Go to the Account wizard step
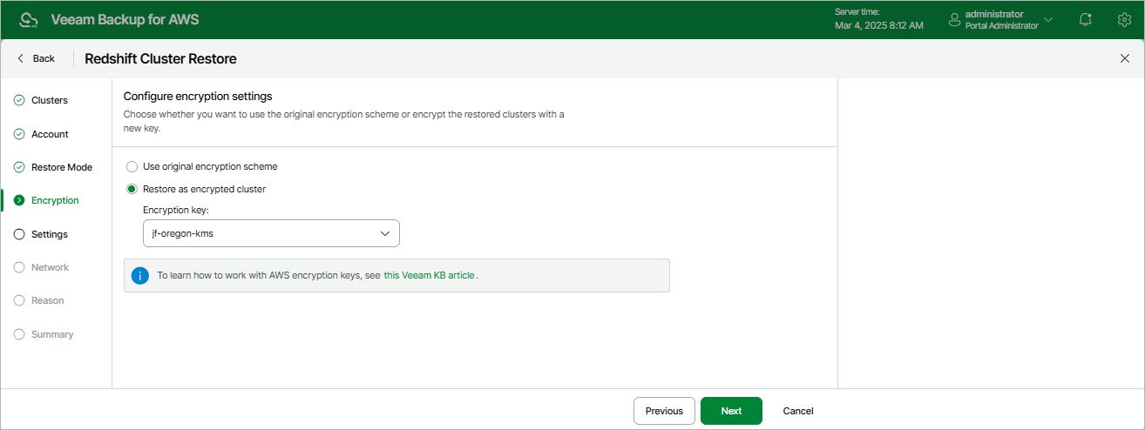 click(50, 134)
